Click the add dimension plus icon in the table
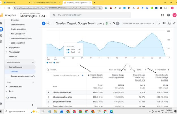The image size is (177, 114). [83, 75]
